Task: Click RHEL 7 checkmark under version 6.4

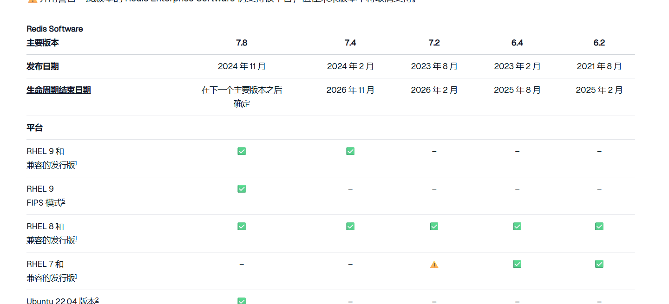Action: click(x=517, y=264)
